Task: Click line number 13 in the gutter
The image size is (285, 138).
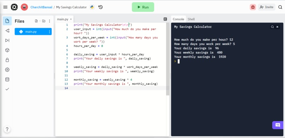Action: pyautogui.click(x=66, y=84)
